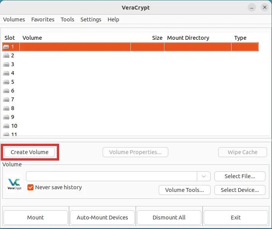
Task: Select the drive icon for slot 2
Action: 6,56
